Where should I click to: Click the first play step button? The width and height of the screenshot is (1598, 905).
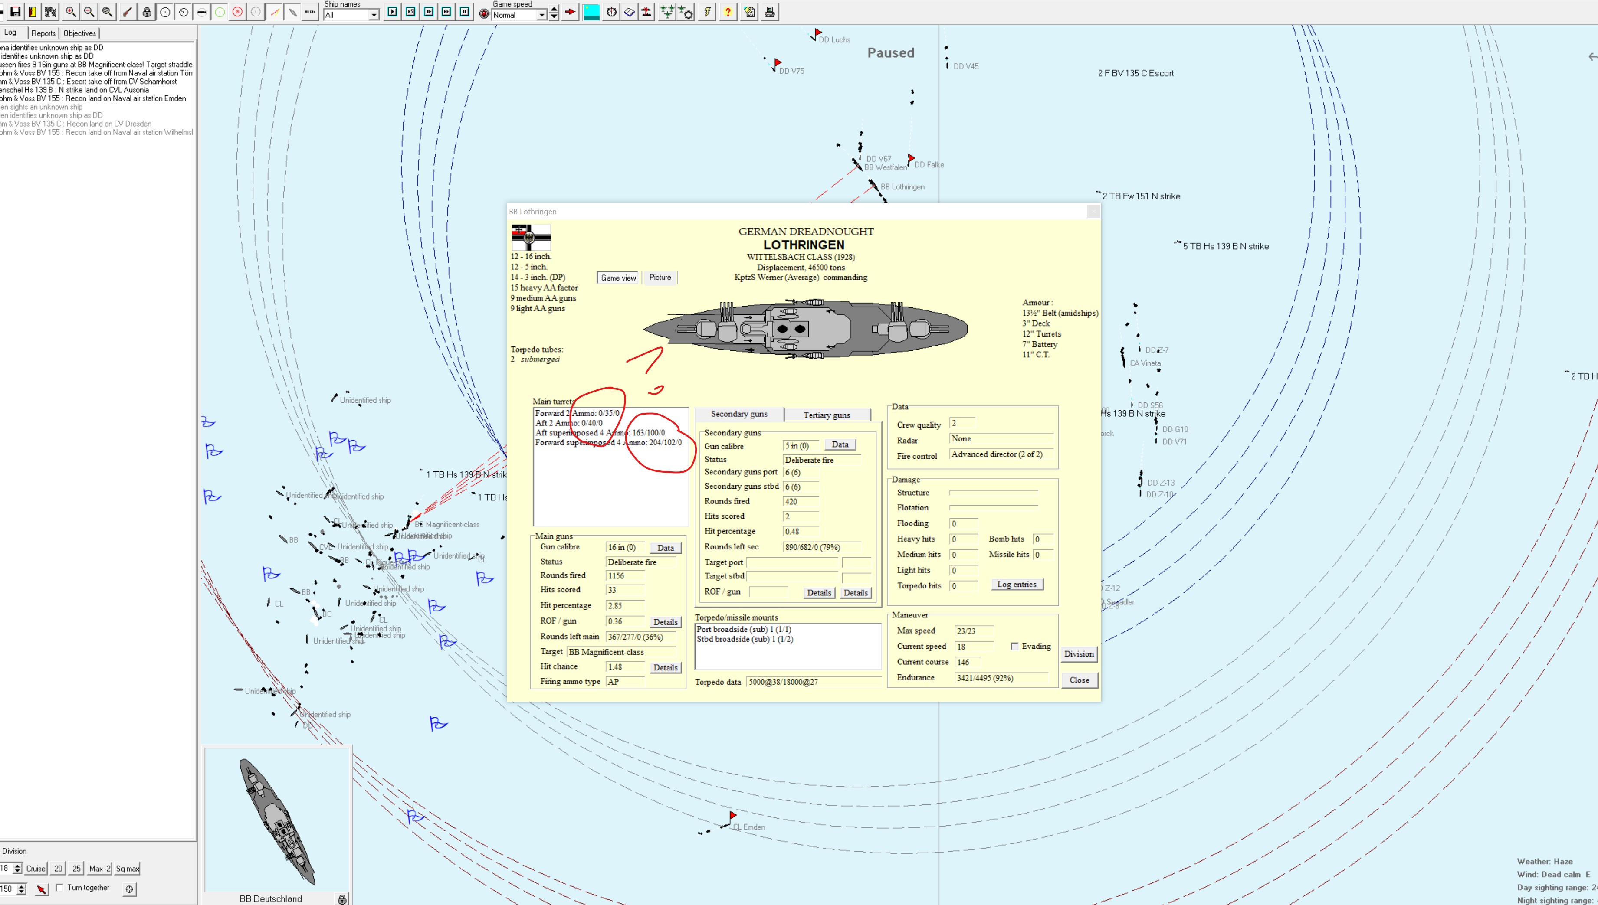392,12
